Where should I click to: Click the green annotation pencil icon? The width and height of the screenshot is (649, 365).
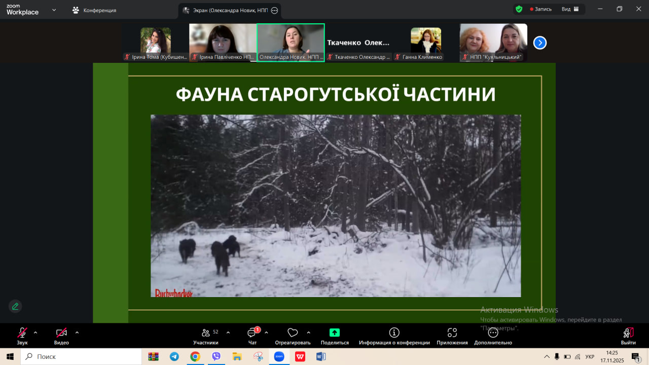click(15, 306)
